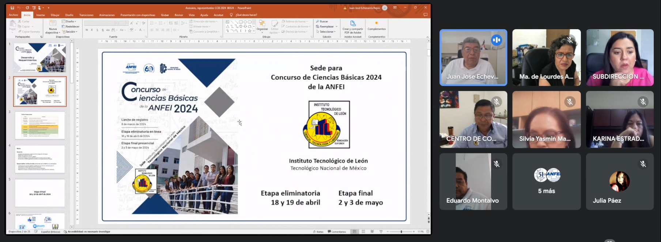Toggle Negrita (N) formatting

[x=87, y=30]
